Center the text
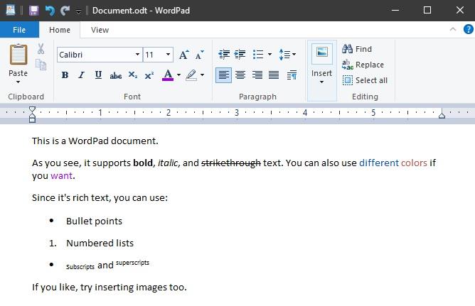Screen dimensions: 475x306 click(x=240, y=75)
